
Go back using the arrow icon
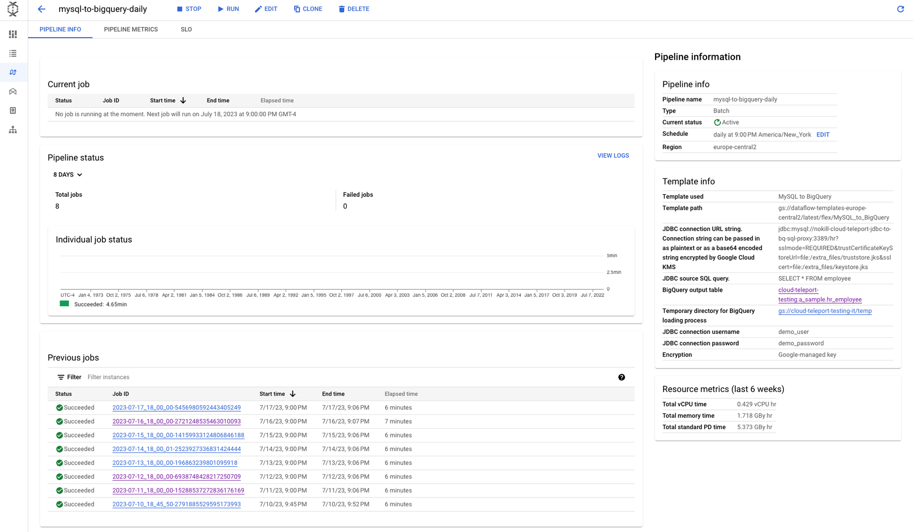pyautogui.click(x=42, y=9)
